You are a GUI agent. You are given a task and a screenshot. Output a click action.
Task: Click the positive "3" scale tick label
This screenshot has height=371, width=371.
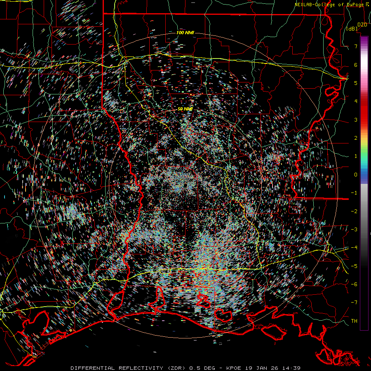(356, 120)
